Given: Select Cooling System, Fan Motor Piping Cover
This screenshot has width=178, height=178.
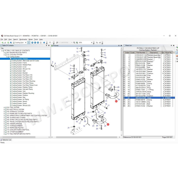Looking at the screenshot, I should tap(25, 85).
